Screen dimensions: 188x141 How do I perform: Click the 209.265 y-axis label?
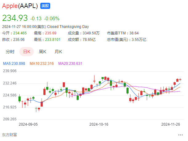click(x=10, y=119)
